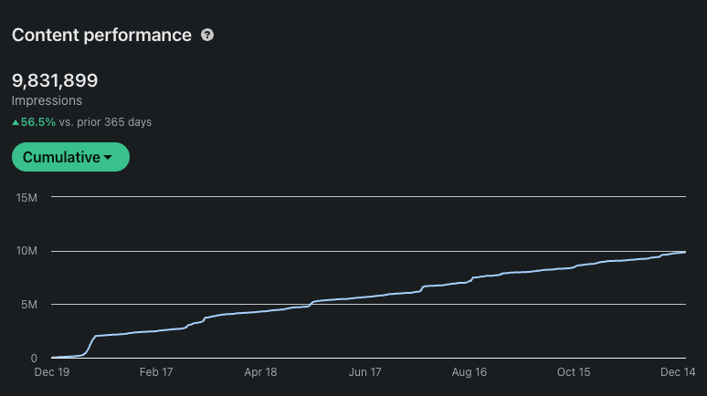Select the Oct 15 date on axis
This screenshot has width=707, height=396.
[x=575, y=372]
